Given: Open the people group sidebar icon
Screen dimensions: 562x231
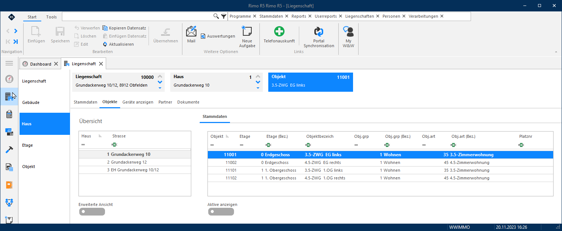Looking at the screenshot, I should point(9,202).
